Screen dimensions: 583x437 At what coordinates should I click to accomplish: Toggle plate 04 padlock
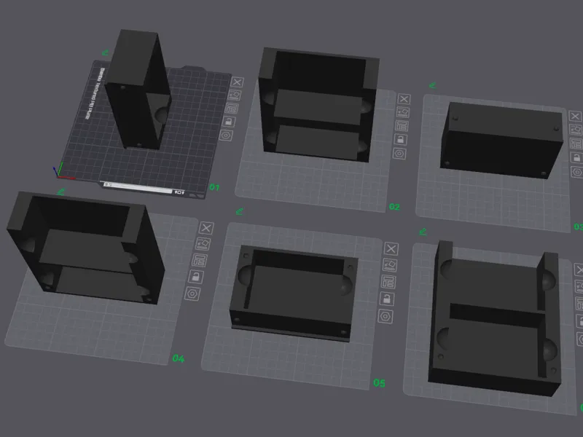coord(195,277)
